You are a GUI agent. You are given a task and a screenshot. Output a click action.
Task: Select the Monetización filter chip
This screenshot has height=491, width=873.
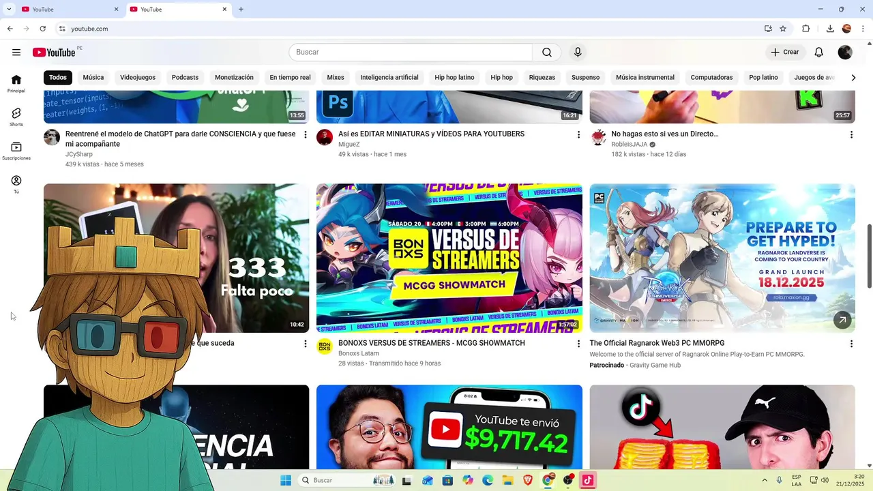(234, 78)
